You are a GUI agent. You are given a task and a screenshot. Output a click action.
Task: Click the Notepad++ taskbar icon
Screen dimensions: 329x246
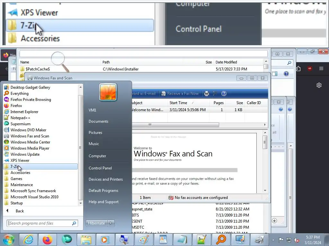tap(201, 240)
